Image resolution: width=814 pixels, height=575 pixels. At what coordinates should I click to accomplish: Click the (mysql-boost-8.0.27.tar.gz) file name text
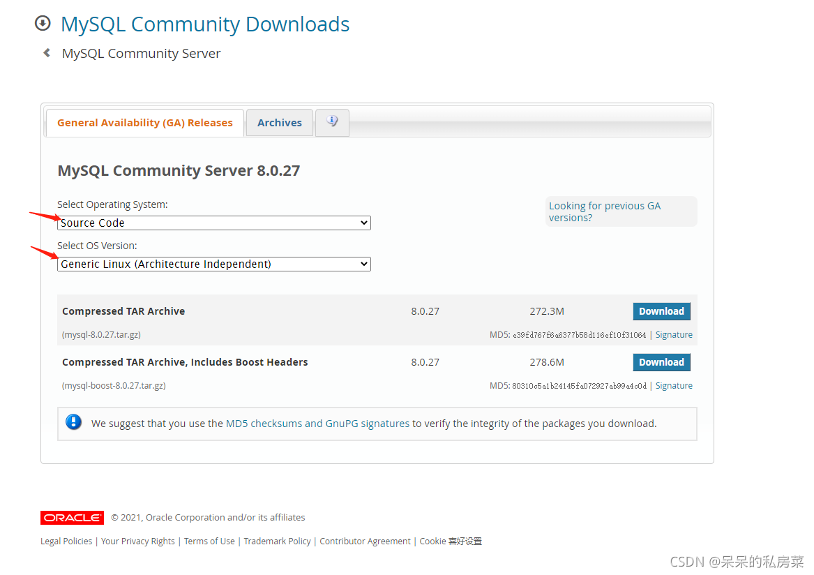click(114, 385)
